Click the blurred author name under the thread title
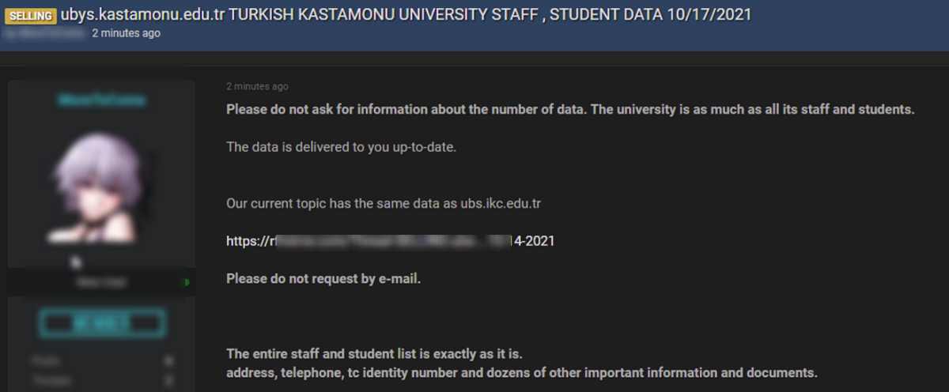The height and width of the screenshot is (392, 949). pos(48,33)
